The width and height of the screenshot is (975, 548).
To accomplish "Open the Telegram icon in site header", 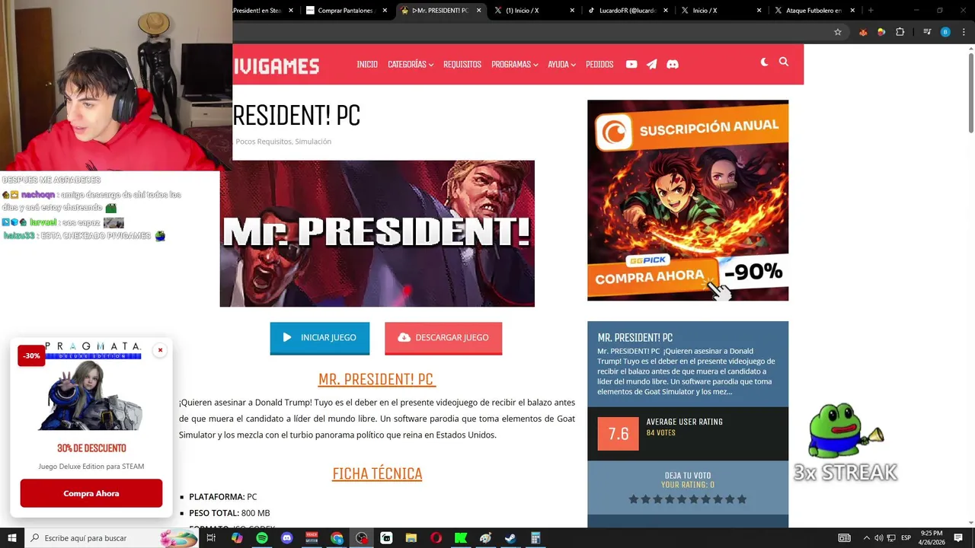I will coord(652,64).
